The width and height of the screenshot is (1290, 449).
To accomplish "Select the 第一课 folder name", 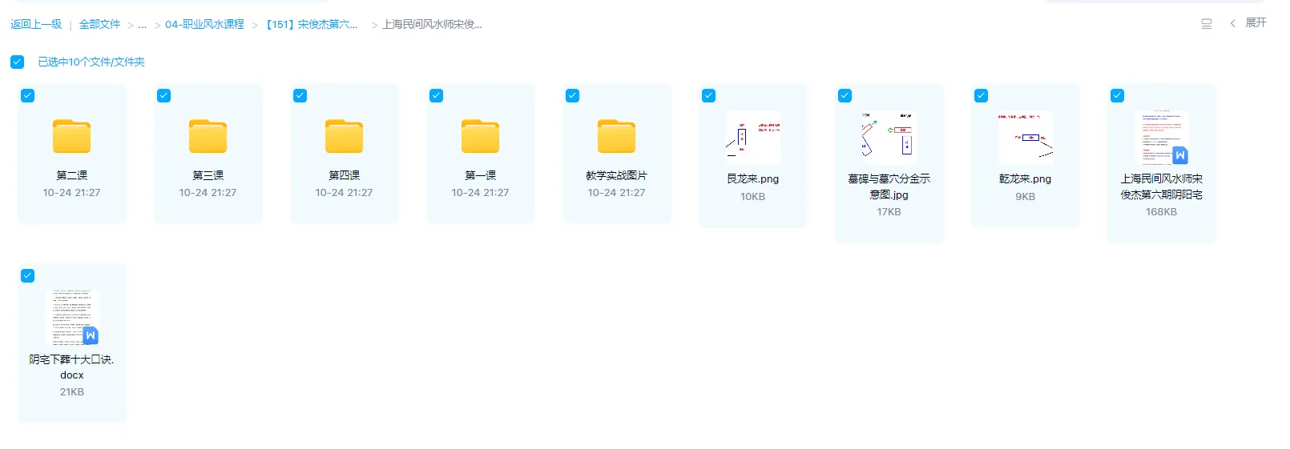I will click(480, 175).
